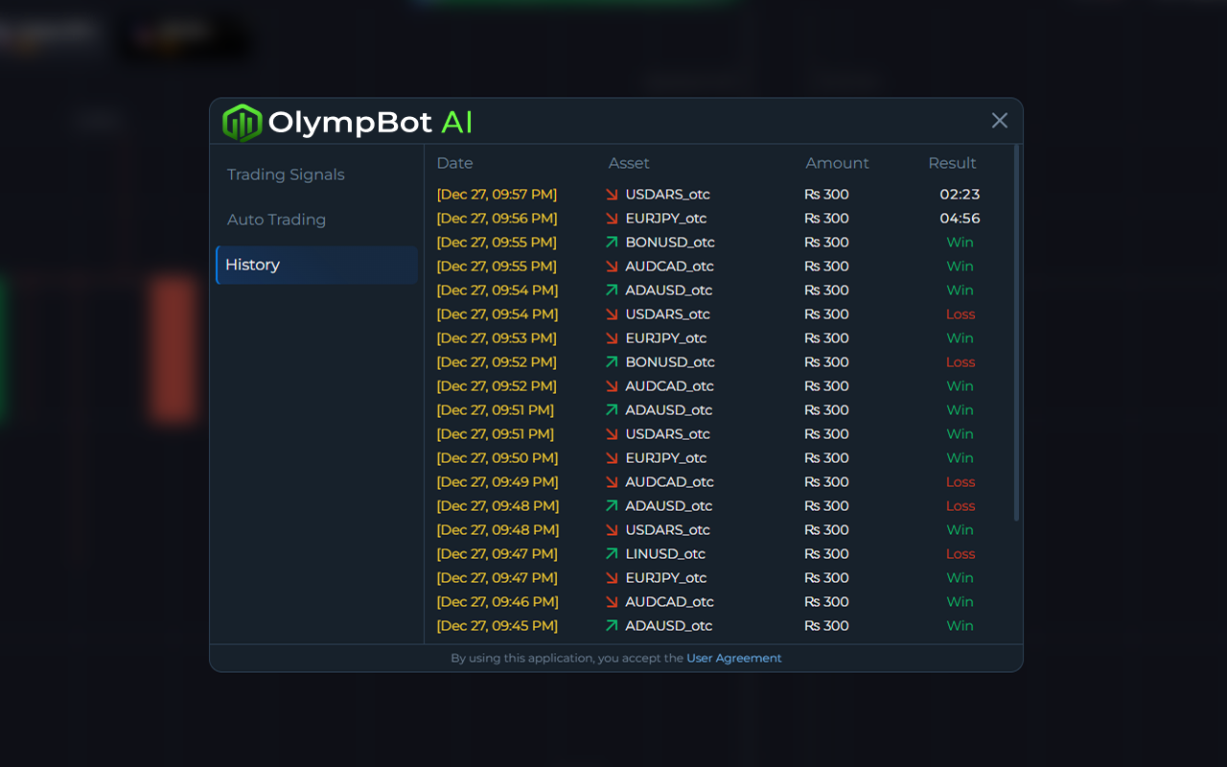Select the date [Dec 27, 09:50 PM]
Viewport: 1227px width, 767px height.
click(497, 458)
